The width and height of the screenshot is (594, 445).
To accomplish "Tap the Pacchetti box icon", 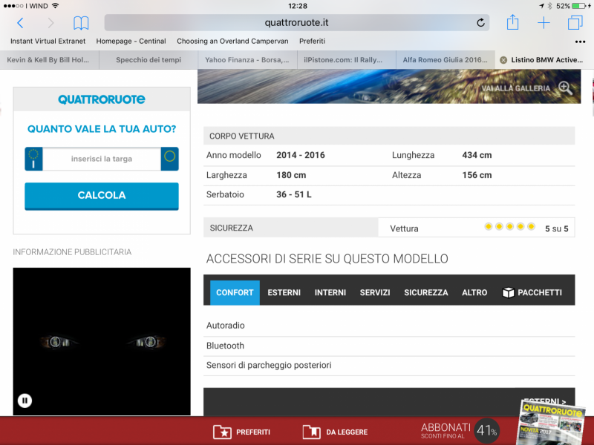I will [508, 292].
